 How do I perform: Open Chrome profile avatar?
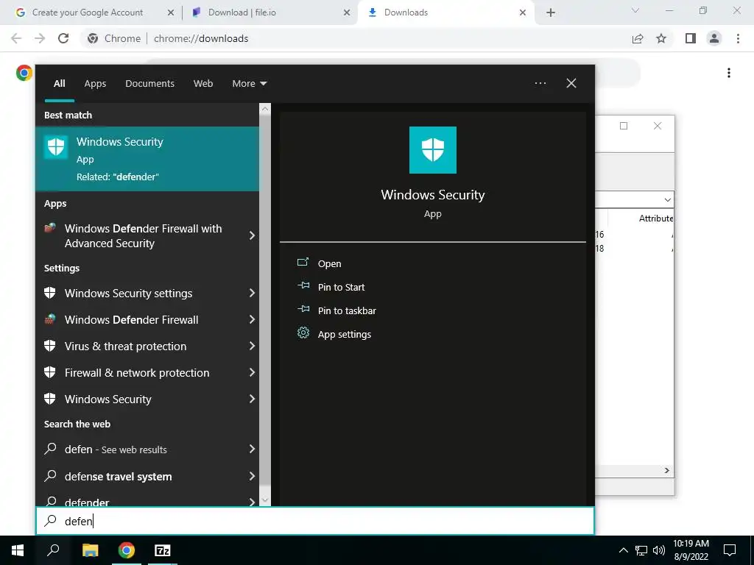click(x=714, y=38)
